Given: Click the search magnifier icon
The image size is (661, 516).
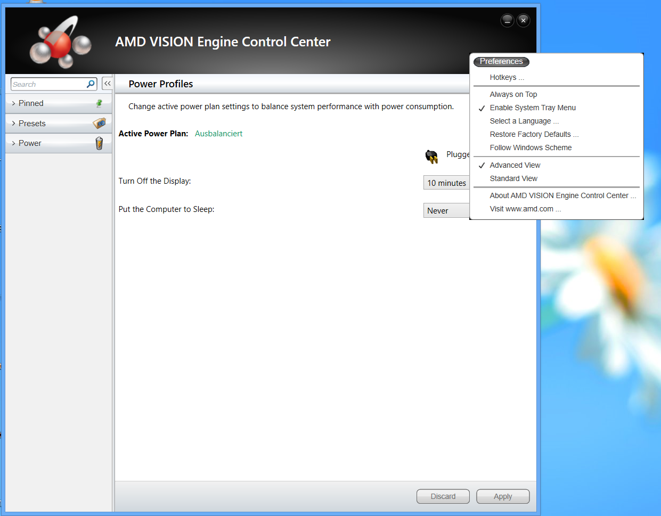Looking at the screenshot, I should tap(91, 84).
